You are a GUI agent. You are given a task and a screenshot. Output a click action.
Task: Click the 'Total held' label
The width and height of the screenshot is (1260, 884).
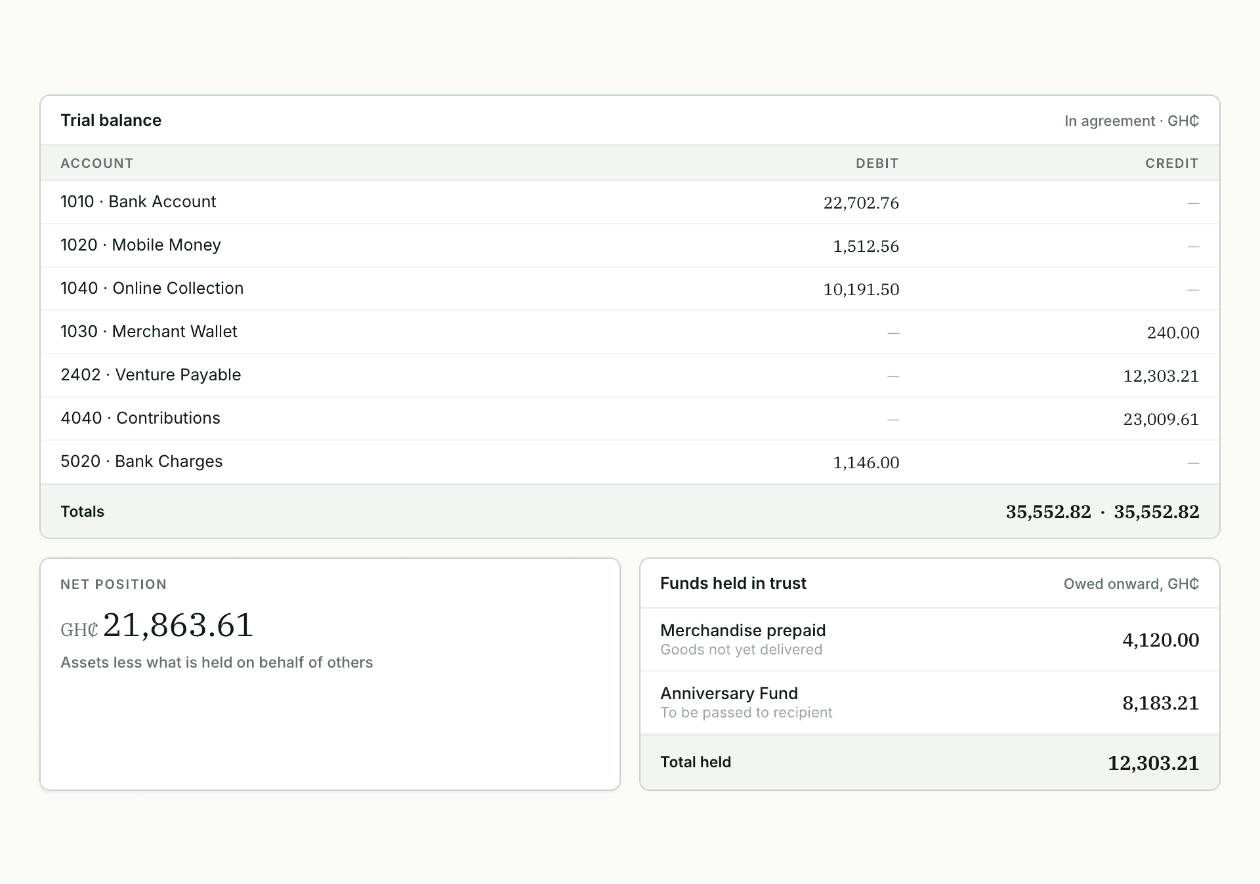696,762
